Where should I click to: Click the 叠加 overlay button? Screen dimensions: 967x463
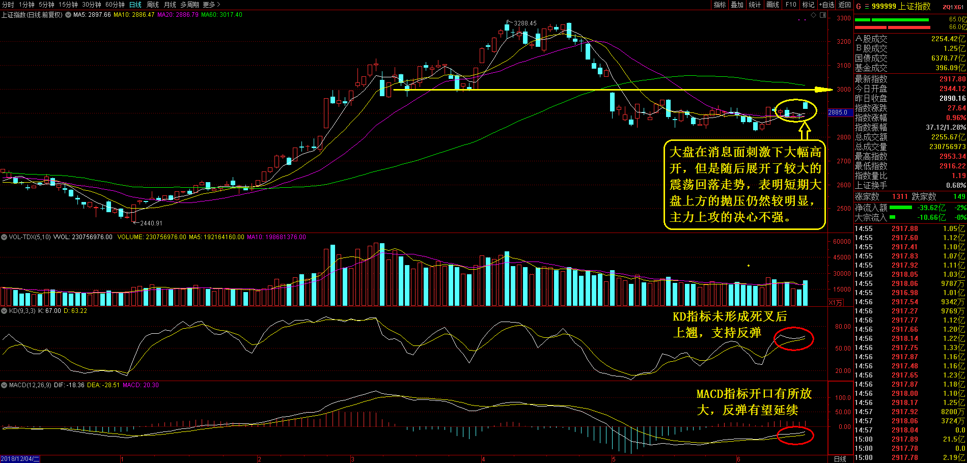coord(737,5)
